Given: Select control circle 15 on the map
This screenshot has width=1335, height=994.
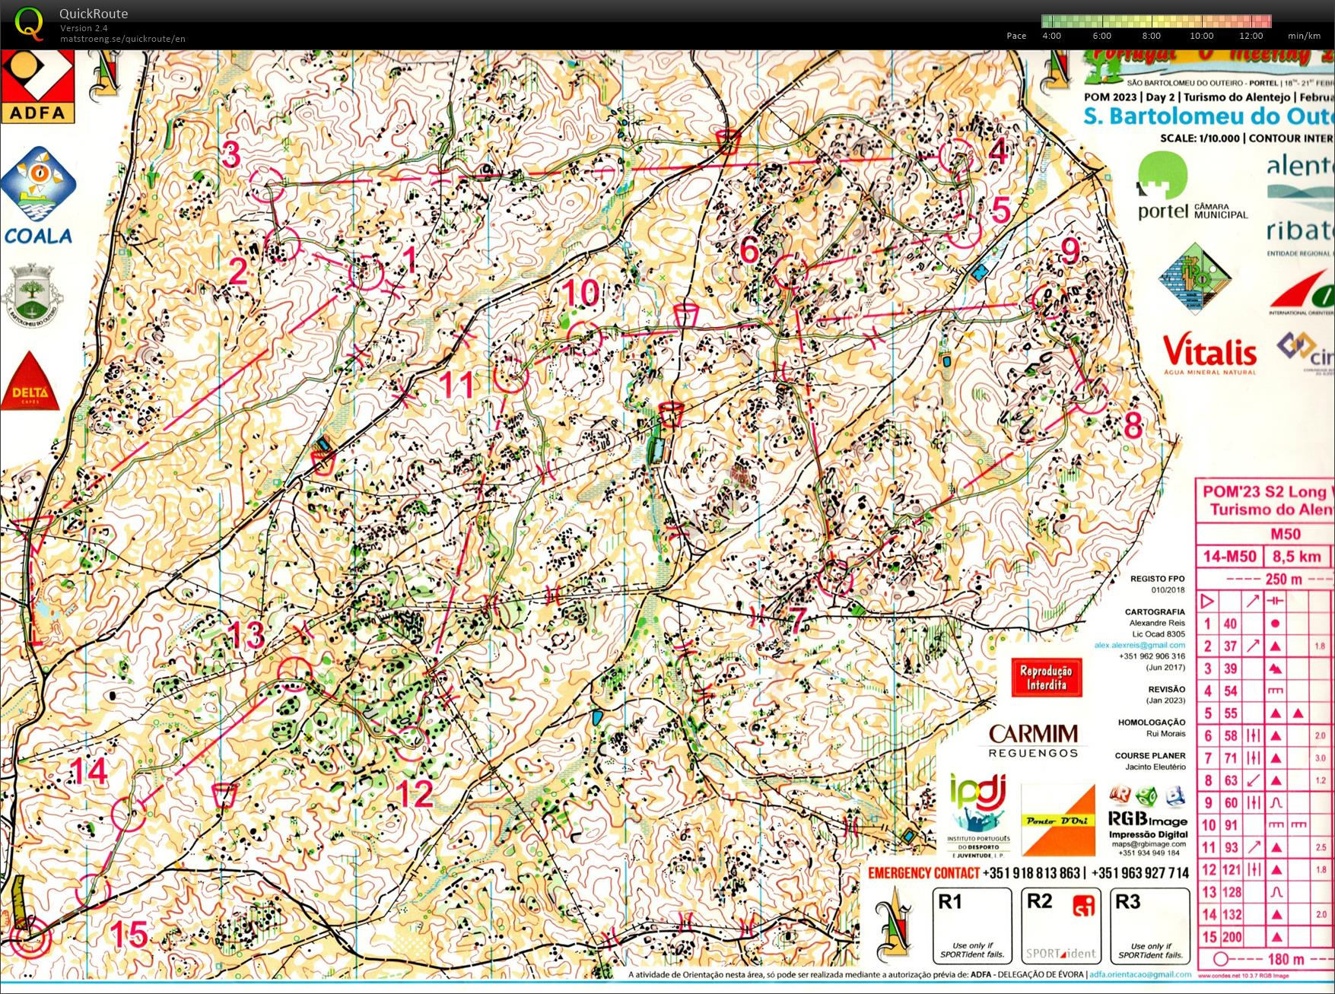Looking at the screenshot, I should tap(93, 891).
